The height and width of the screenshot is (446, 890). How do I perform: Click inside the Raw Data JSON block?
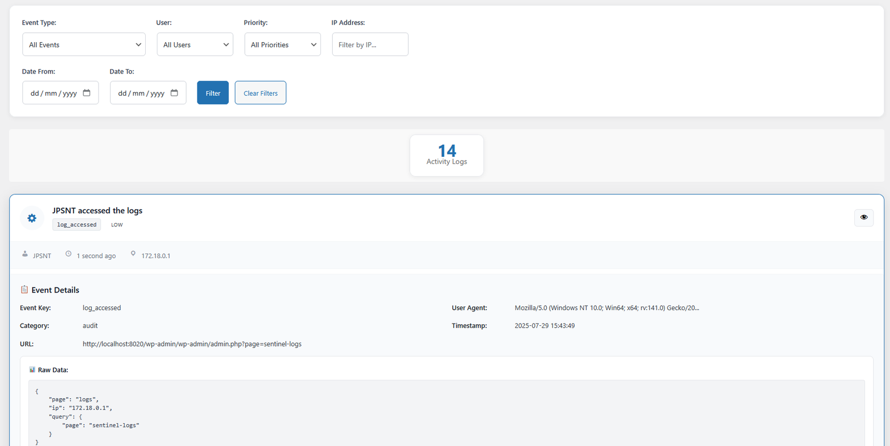[447, 413]
